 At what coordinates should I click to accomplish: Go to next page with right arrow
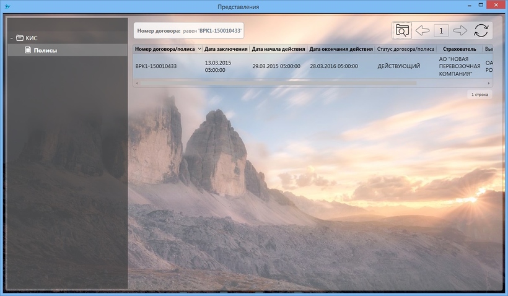460,30
